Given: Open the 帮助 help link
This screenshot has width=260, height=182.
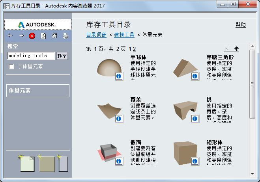Looking at the screenshot, I should click(x=241, y=25).
